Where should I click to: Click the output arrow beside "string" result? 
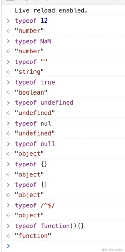8,72
